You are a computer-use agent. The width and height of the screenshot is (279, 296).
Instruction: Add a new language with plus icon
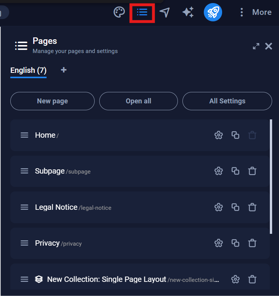64,70
